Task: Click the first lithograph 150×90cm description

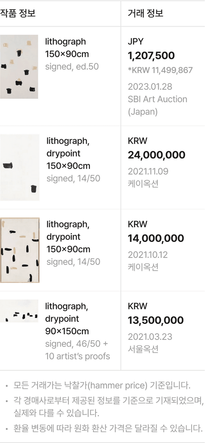Action: coord(67,48)
